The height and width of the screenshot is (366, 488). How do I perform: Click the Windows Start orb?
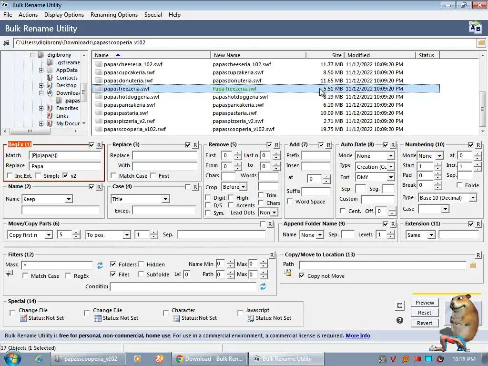pos(12,358)
